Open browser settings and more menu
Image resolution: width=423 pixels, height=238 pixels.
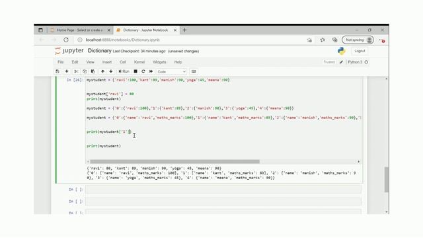[382, 40]
